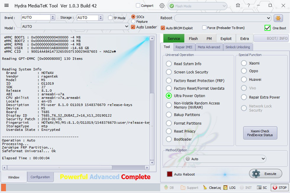
Task: Open the Extra tab
Action: pyautogui.click(x=244, y=38)
